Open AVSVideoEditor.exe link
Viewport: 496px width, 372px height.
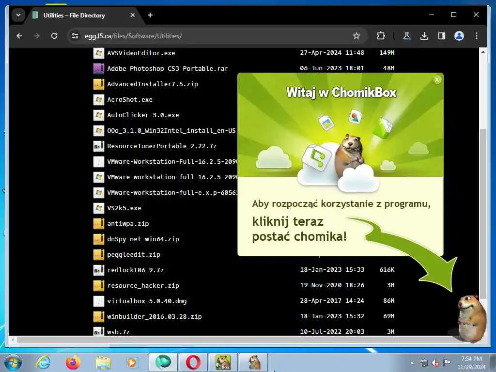(141, 53)
